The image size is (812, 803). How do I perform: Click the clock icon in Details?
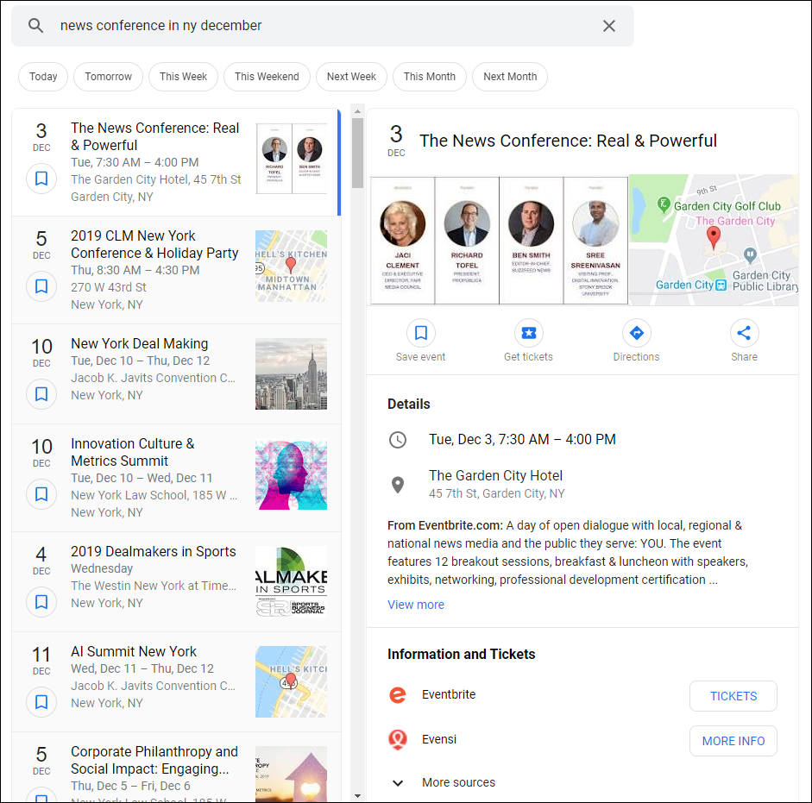398,440
